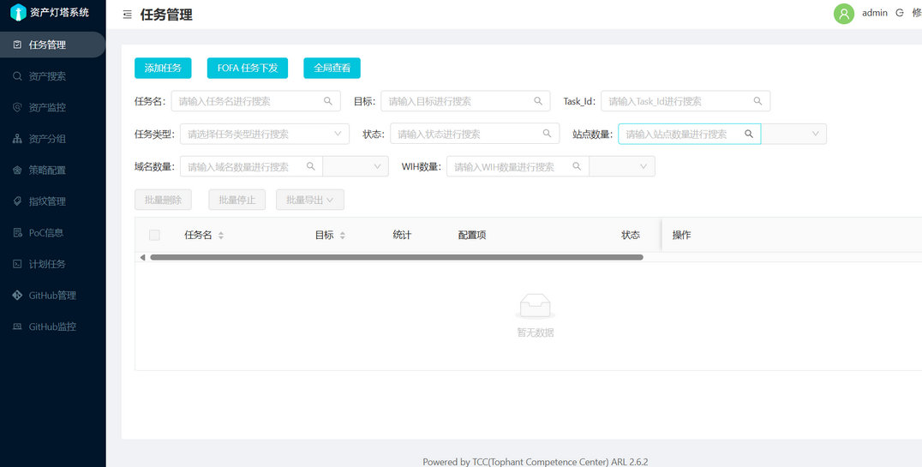This screenshot has width=922, height=467.
Task: Open GitHub管理 in the sidebar
Action: 53,296
